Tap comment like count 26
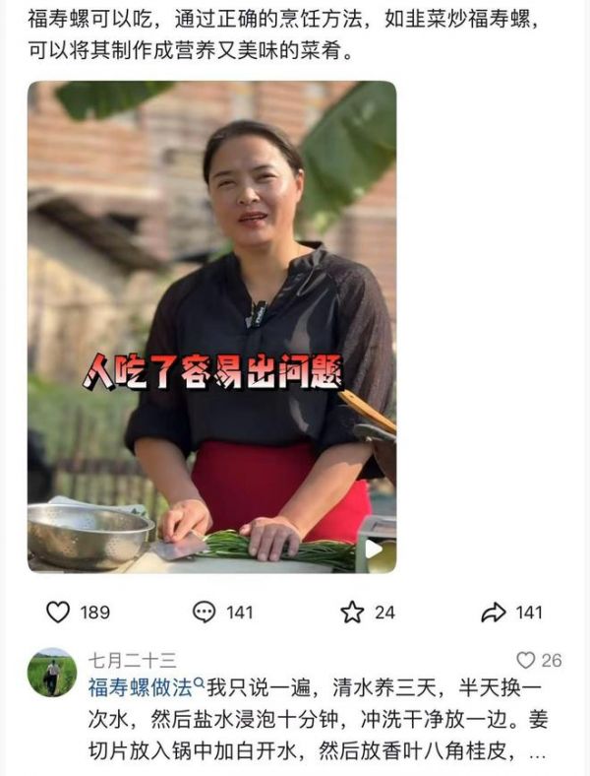Image resolution: width=590 pixels, height=776 pixels. tap(552, 660)
